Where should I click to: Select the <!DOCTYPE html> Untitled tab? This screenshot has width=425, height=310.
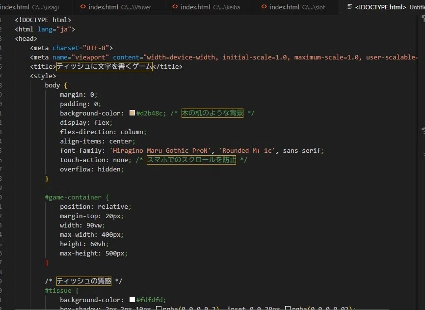point(382,7)
